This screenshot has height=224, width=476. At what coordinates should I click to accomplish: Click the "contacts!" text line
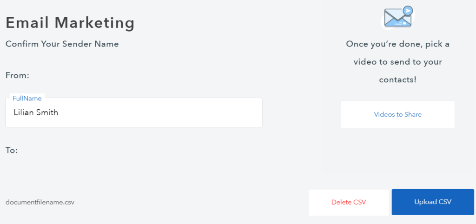coord(397,79)
